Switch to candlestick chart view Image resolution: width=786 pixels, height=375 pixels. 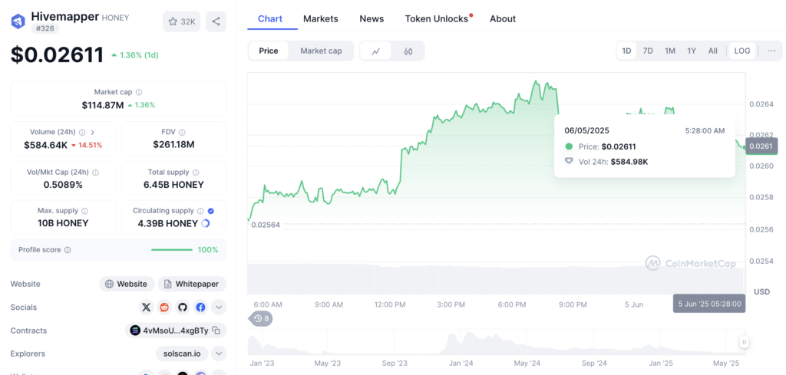click(408, 51)
